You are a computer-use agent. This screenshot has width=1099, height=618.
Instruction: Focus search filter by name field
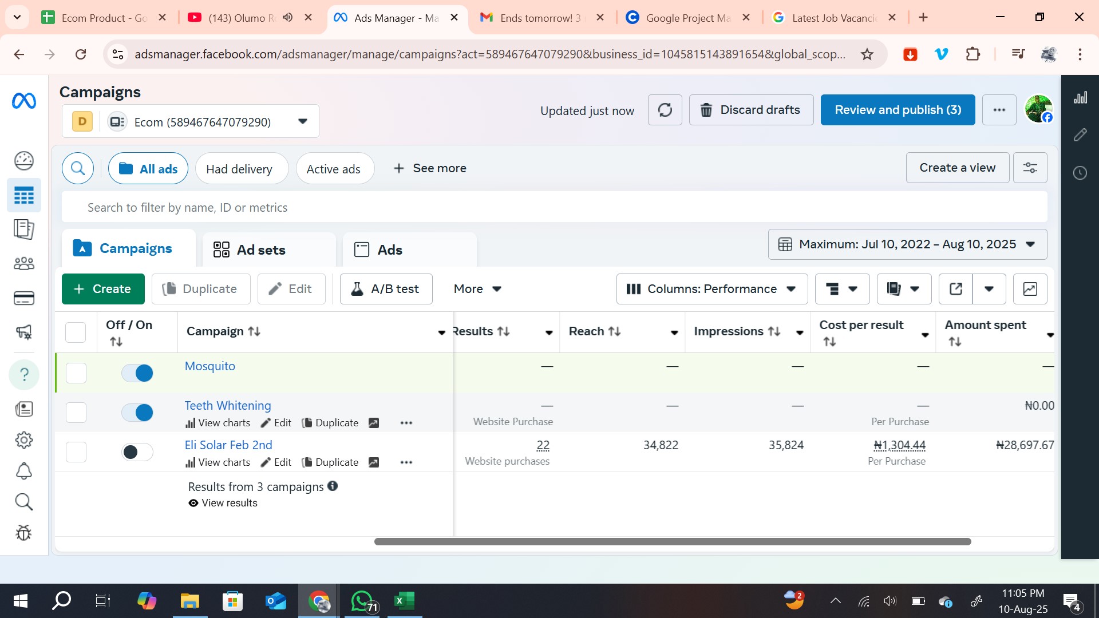point(554,207)
